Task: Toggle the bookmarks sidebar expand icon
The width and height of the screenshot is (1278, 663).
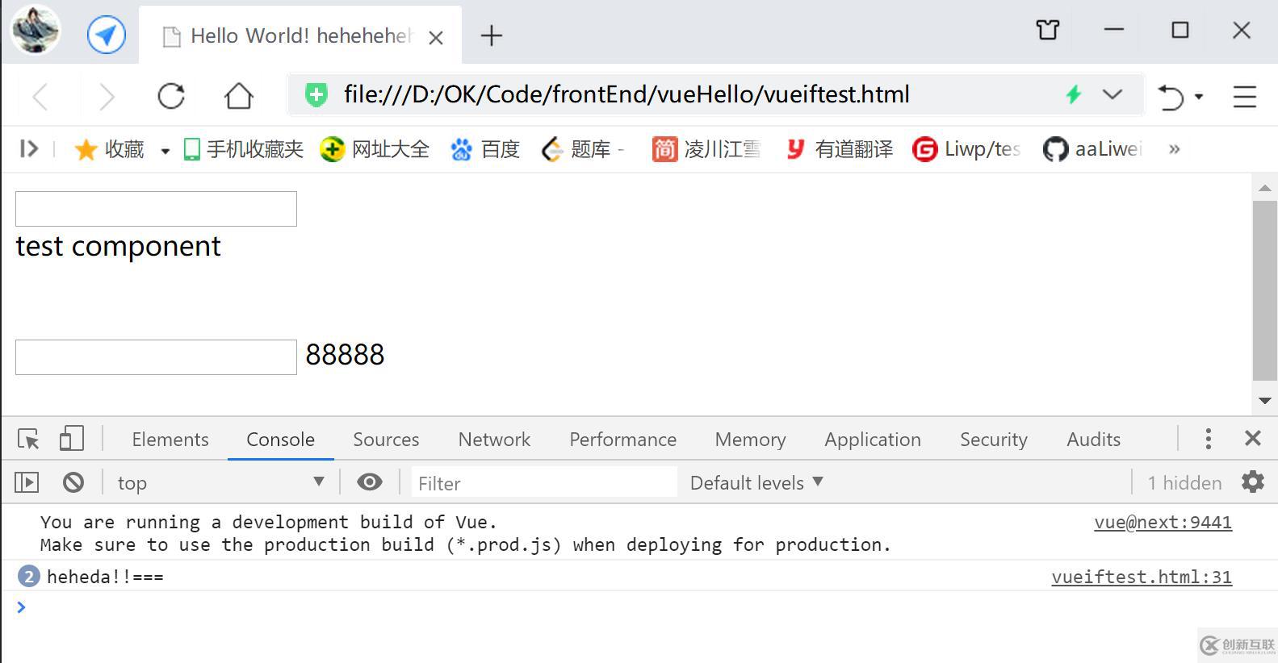Action: coord(29,148)
